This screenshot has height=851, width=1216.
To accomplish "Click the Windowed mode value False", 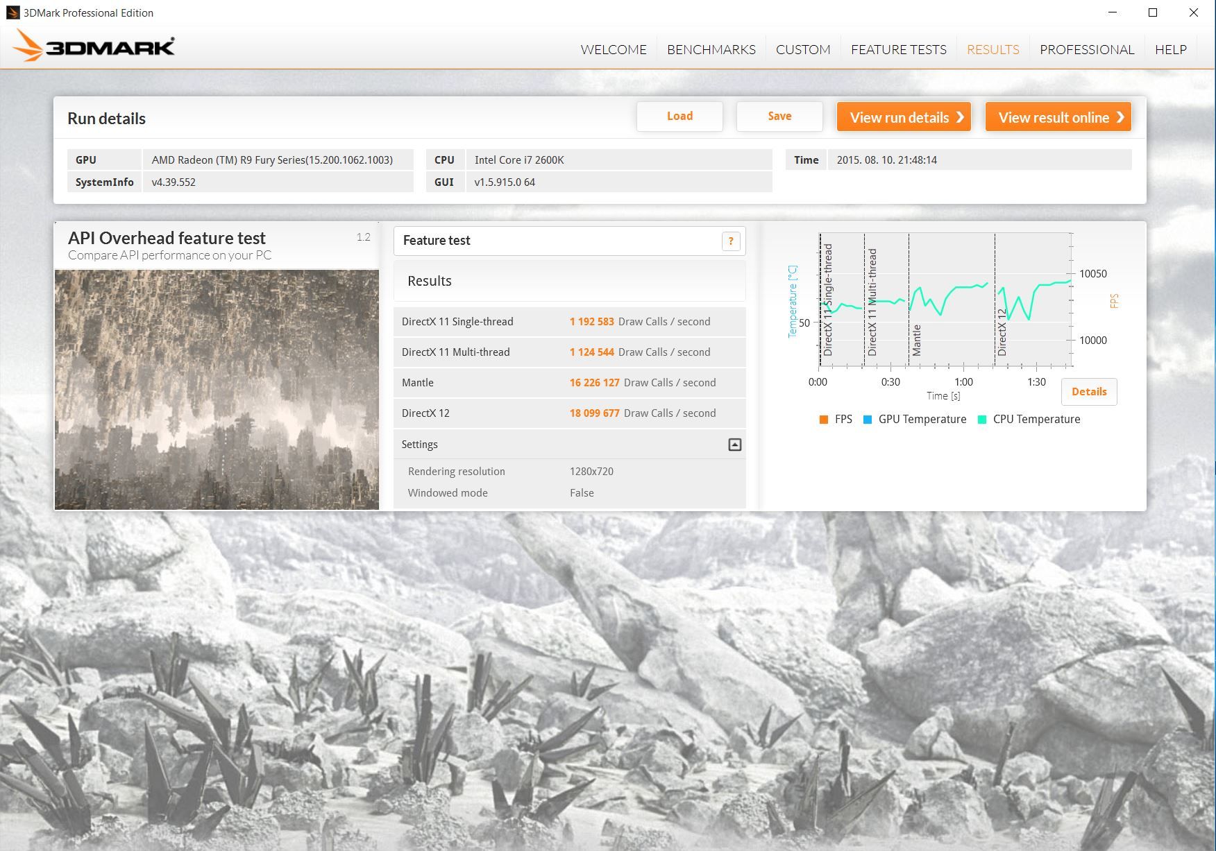I will 582,493.
